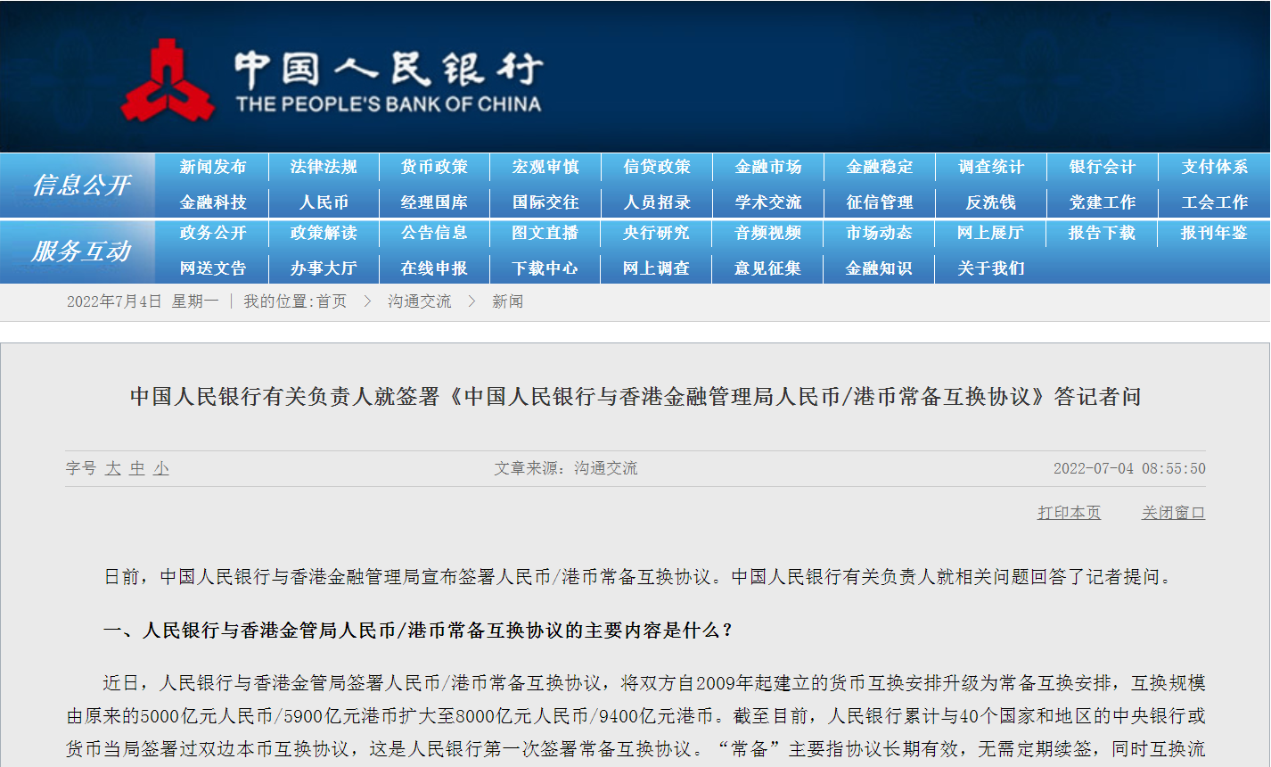Open 政务公开 under service menu
Viewport: 1271px width, 767px height.
212,234
